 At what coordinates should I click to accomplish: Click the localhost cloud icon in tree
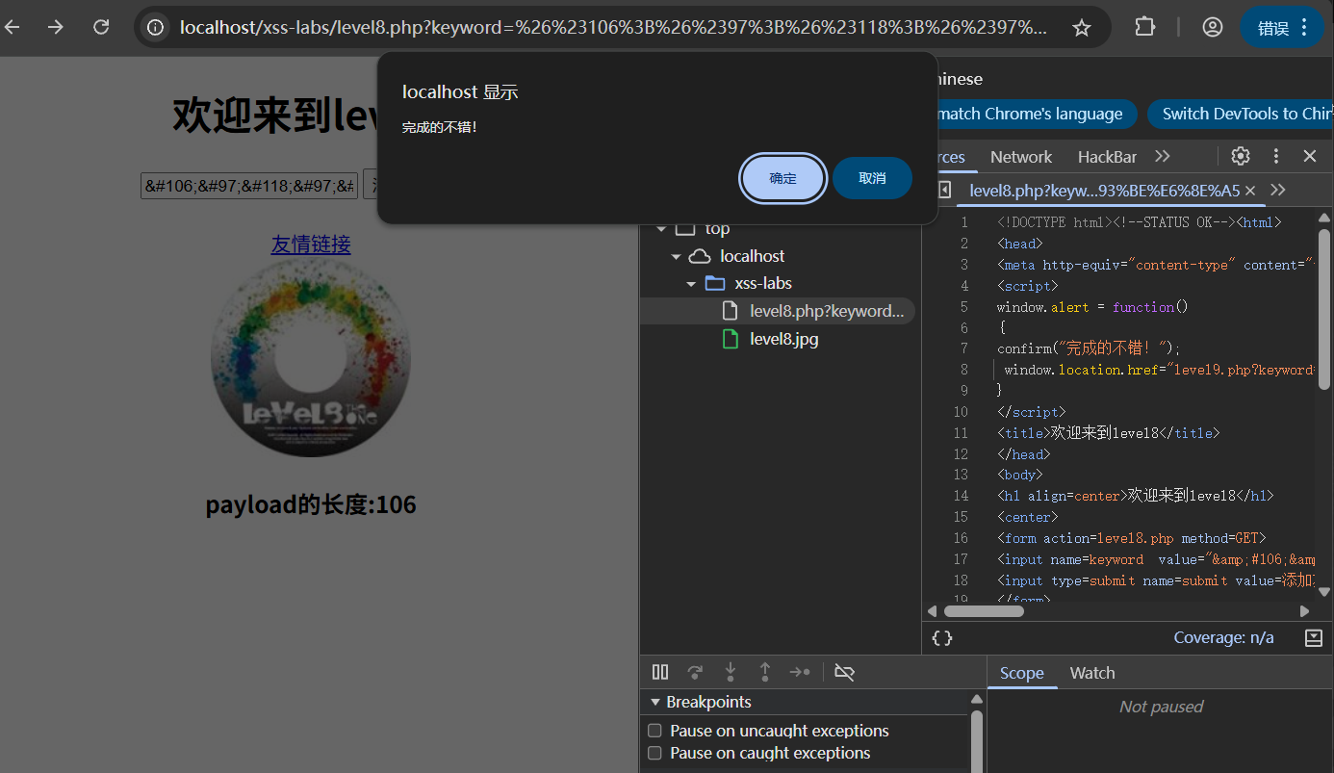(700, 256)
